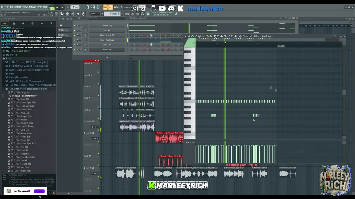
Task: Switch to the browser starred favorites tab icon
Action: pyautogui.click(x=51, y=23)
